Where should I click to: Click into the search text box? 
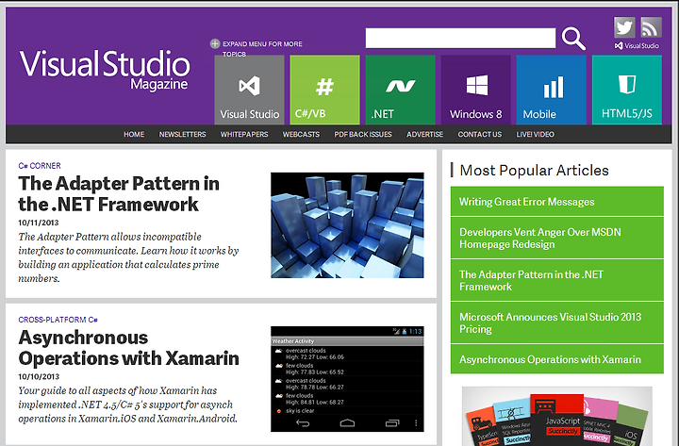click(x=460, y=38)
